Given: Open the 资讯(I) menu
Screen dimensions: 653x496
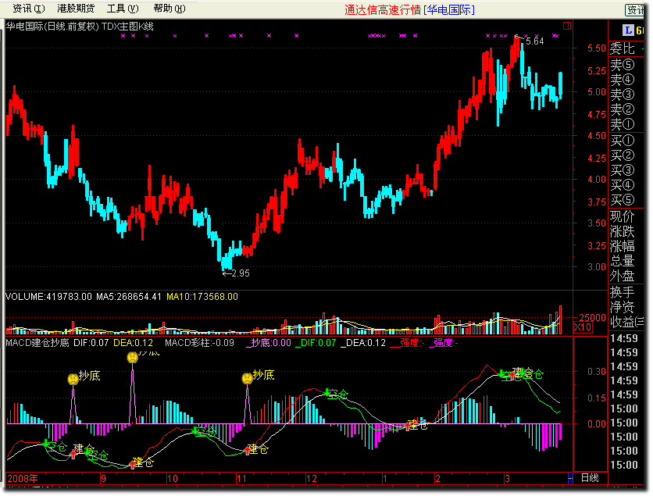Looking at the screenshot, I should 28,9.
